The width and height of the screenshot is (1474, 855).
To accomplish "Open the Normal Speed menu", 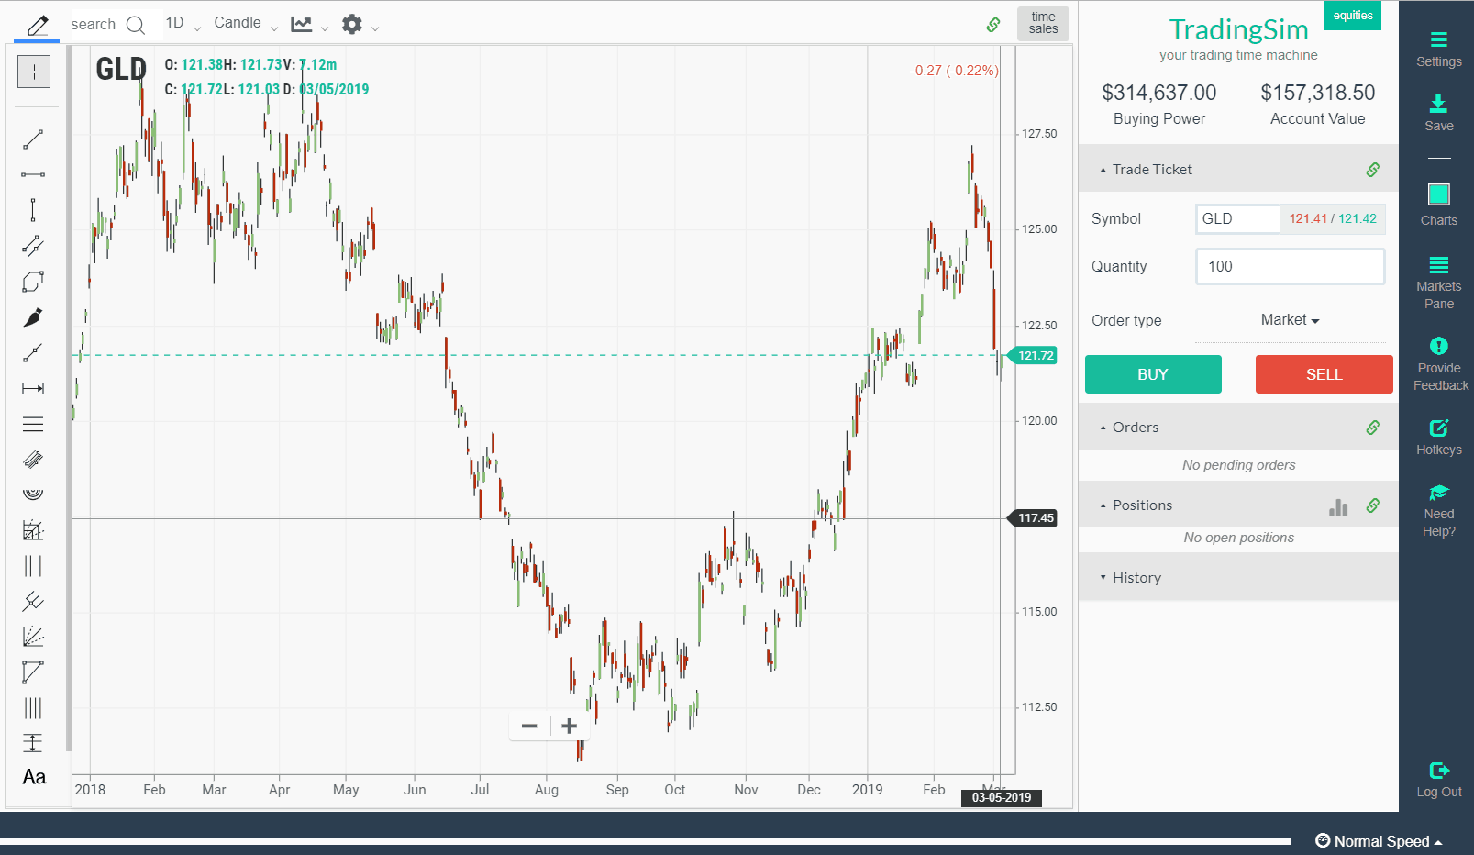I will [x=1380, y=840].
